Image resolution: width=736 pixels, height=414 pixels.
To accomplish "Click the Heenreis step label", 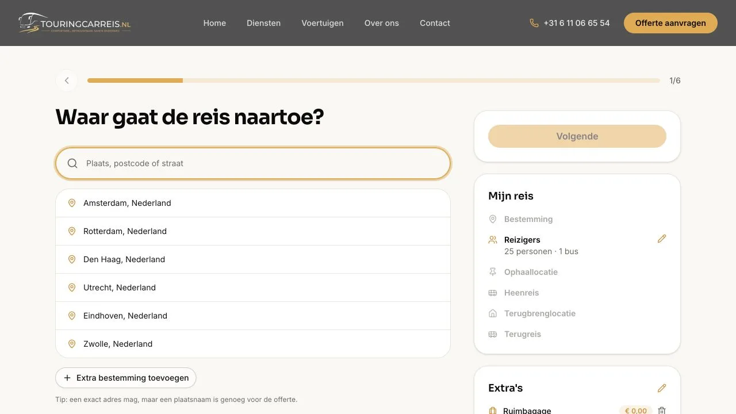I will pos(522,293).
